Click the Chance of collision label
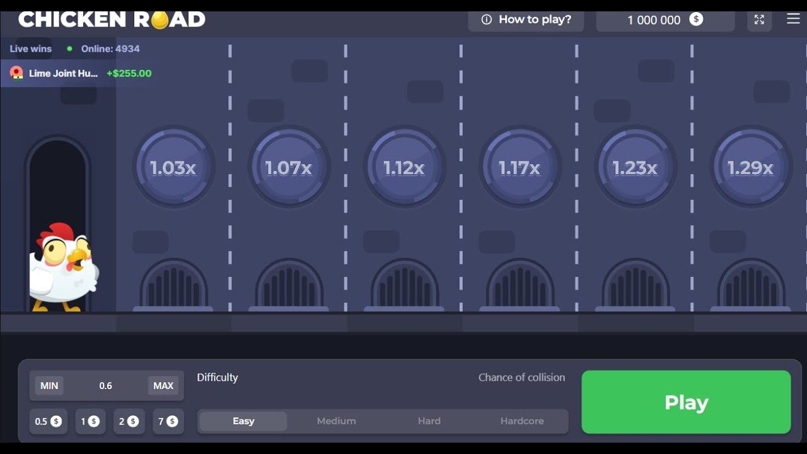The height and width of the screenshot is (454, 807). (521, 377)
